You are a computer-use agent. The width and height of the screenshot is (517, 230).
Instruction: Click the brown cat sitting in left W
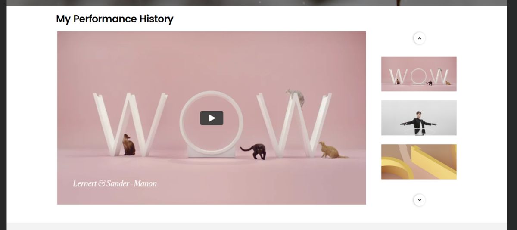coord(128,145)
